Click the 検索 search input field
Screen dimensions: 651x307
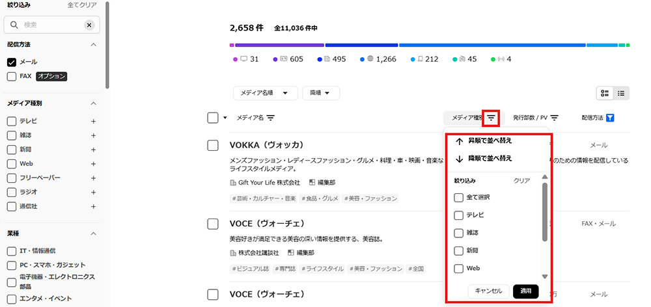(x=51, y=25)
